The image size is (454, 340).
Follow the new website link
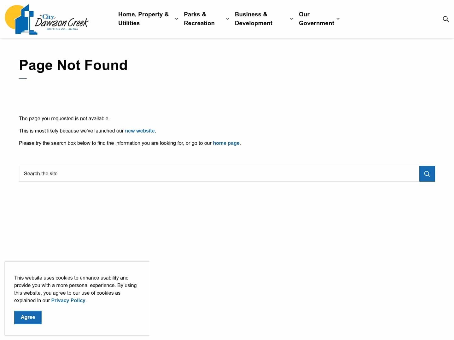tap(140, 131)
